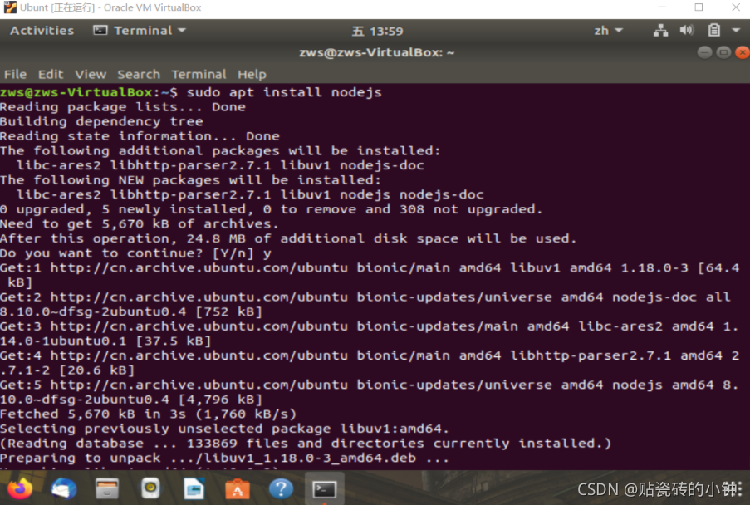Viewport: 750px width, 505px height.
Task: Click the 'sudo apt install nodejs' command text
Action: [284, 92]
